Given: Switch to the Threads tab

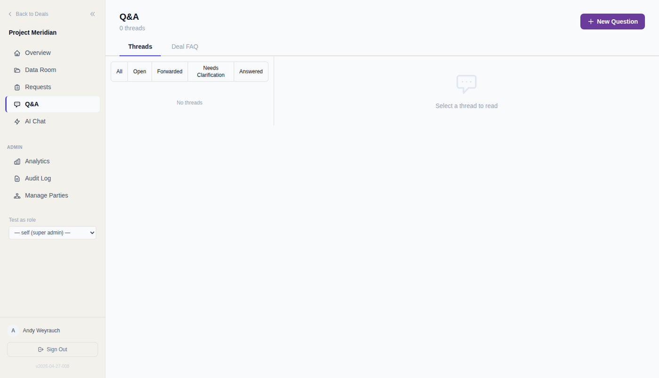Looking at the screenshot, I should coord(140,47).
